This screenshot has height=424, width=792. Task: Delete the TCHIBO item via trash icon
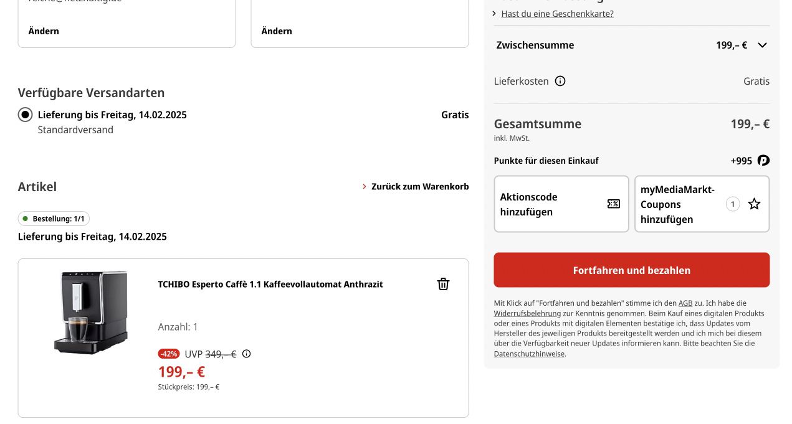pos(443,284)
